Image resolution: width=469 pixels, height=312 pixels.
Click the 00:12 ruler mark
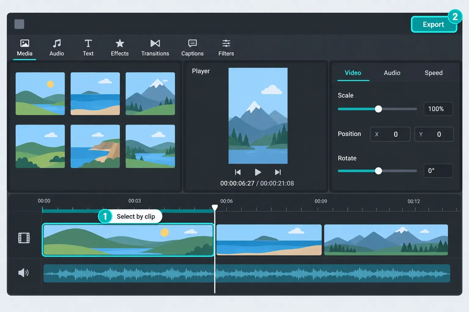(x=414, y=201)
